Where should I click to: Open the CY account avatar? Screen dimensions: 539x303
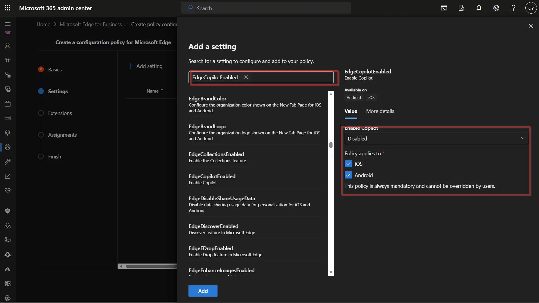531,8
